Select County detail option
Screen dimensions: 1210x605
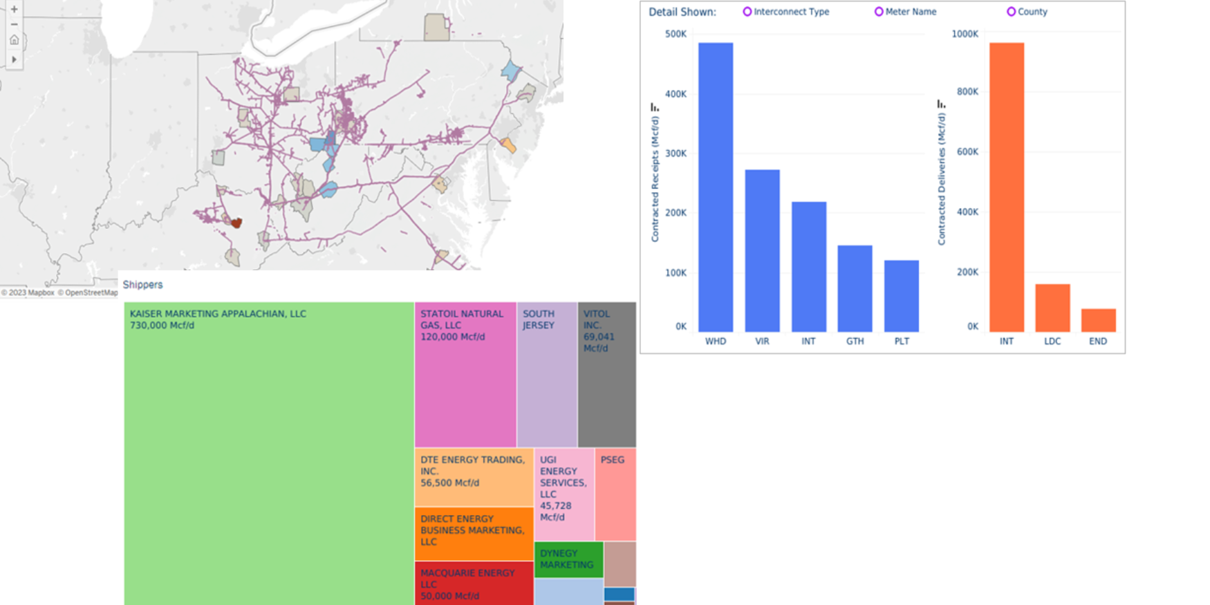(x=1027, y=12)
